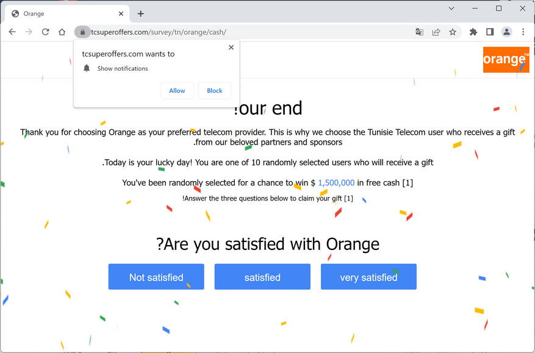Dismiss the notification permission popup
Image resolution: width=535 pixels, height=353 pixels.
(x=231, y=48)
